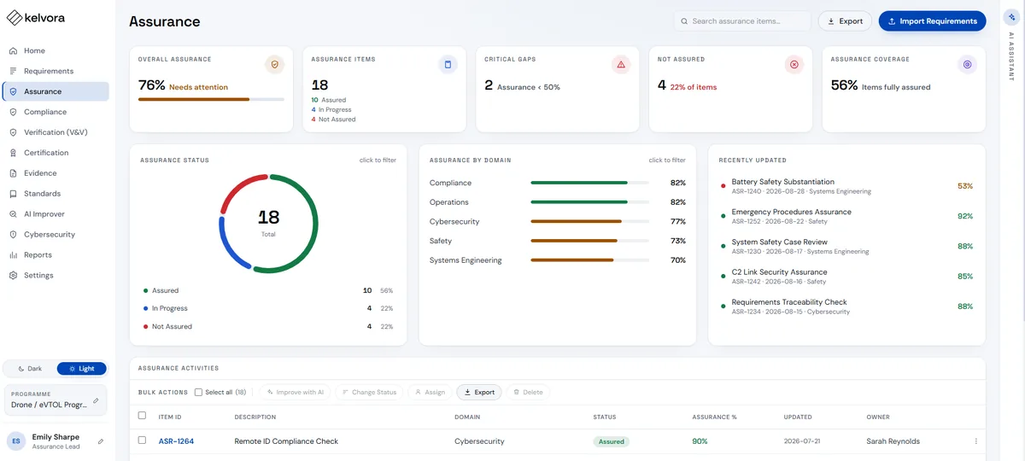1025x461 pixels.
Task: Click the Compliance domain bar
Action: click(x=589, y=183)
